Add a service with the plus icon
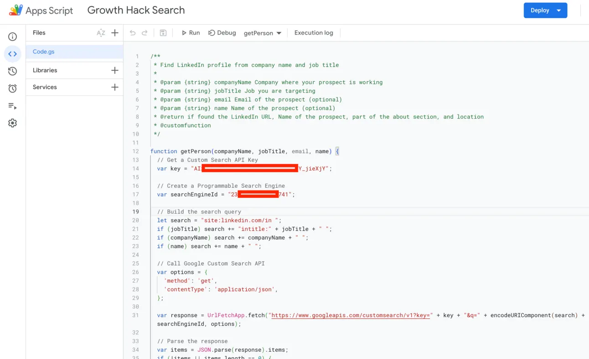The image size is (589, 359). pyautogui.click(x=115, y=87)
